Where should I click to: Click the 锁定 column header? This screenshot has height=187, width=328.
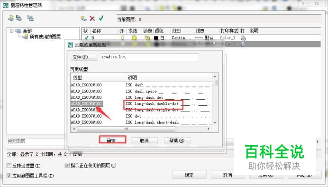click(148, 31)
